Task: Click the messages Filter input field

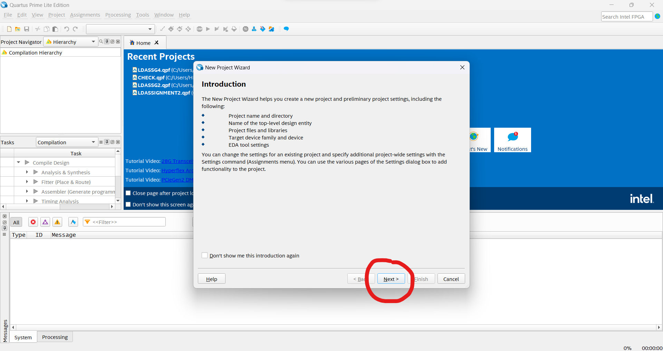Action: [124, 222]
